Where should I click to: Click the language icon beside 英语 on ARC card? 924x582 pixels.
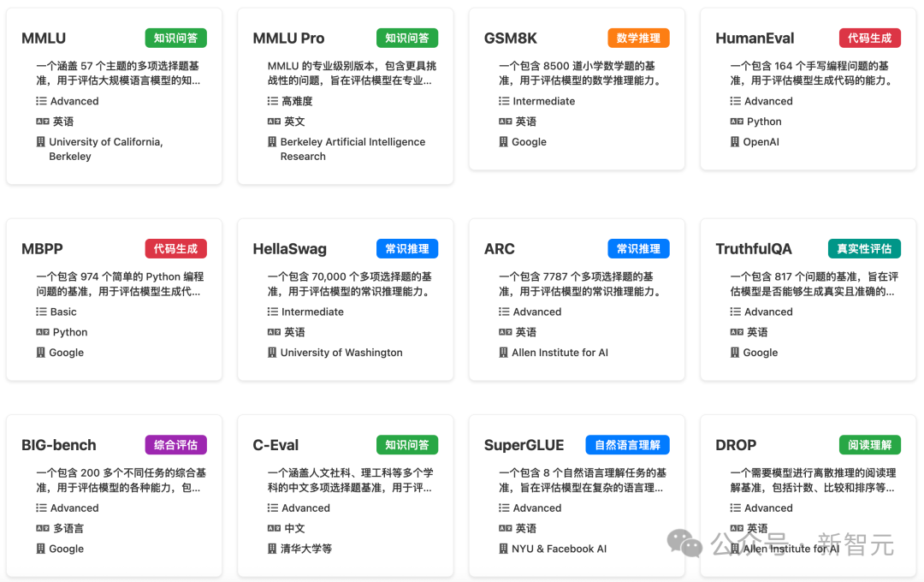click(505, 332)
